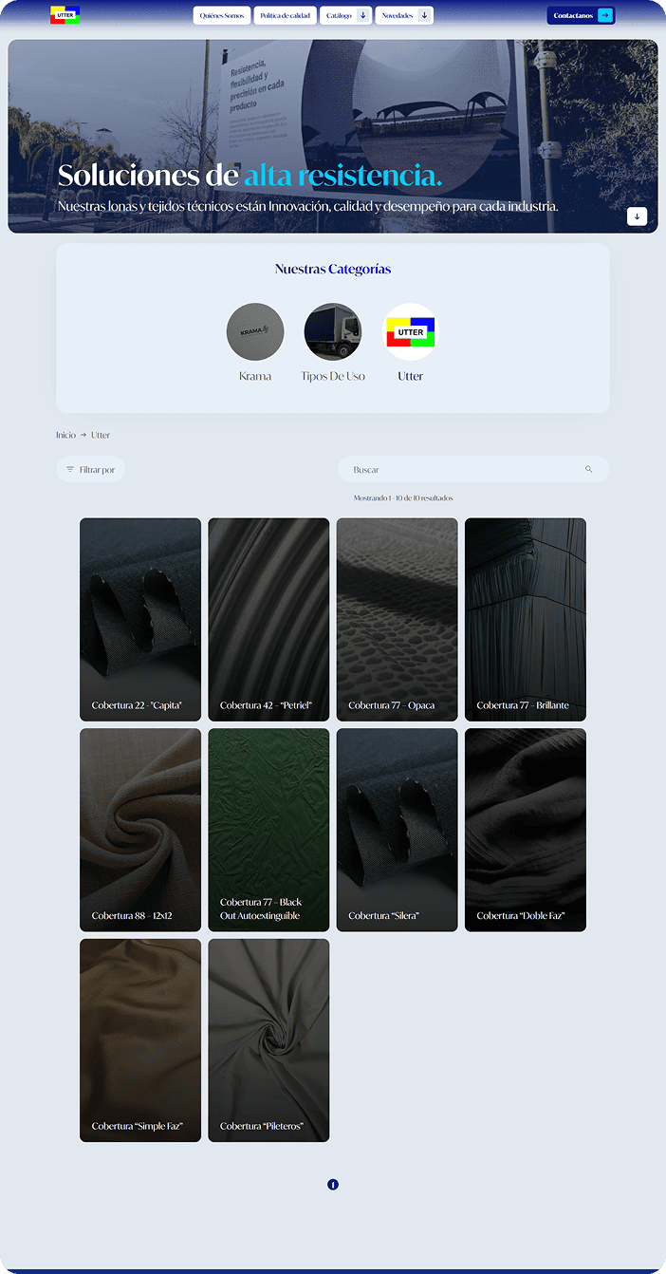View the Cobertura "Pileteros" product

coord(268,1040)
